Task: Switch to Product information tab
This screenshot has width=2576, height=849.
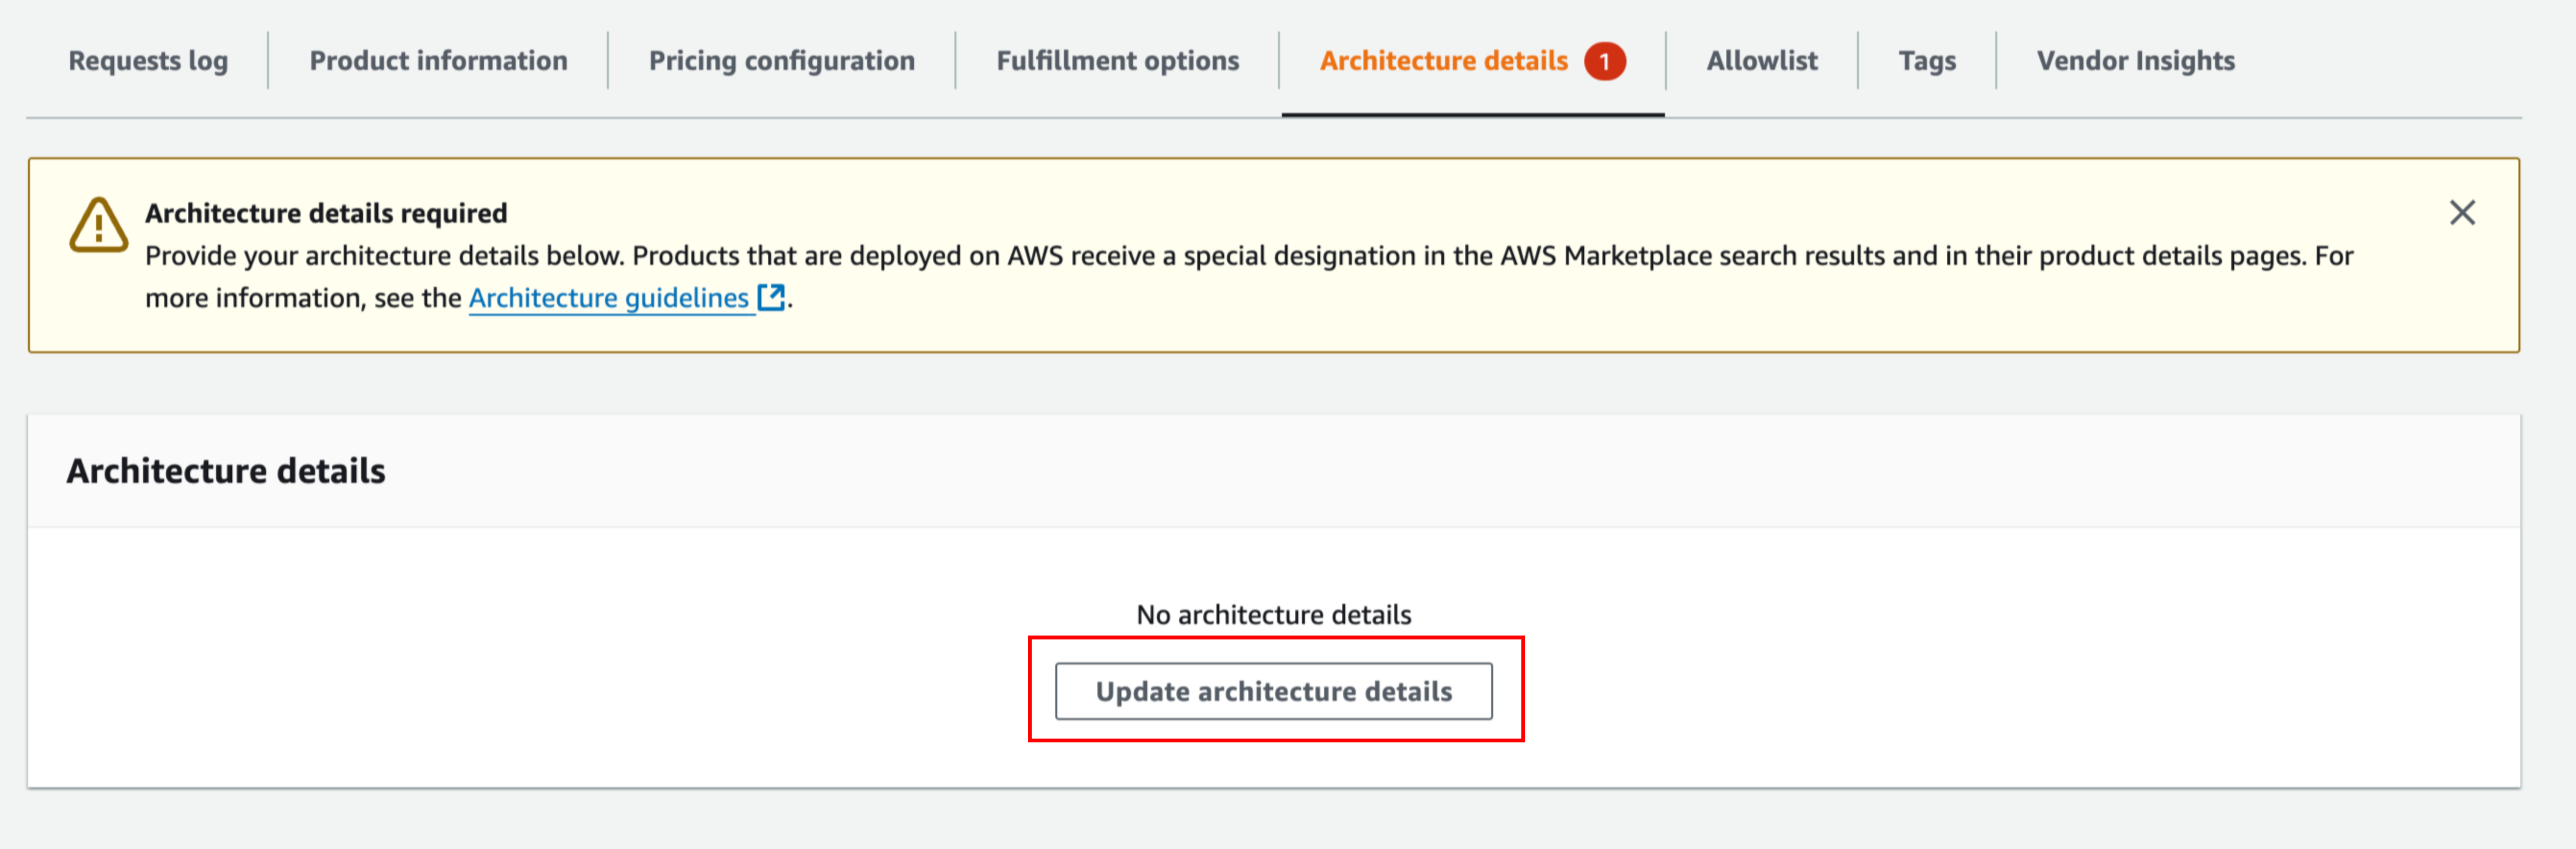Action: coord(438,61)
